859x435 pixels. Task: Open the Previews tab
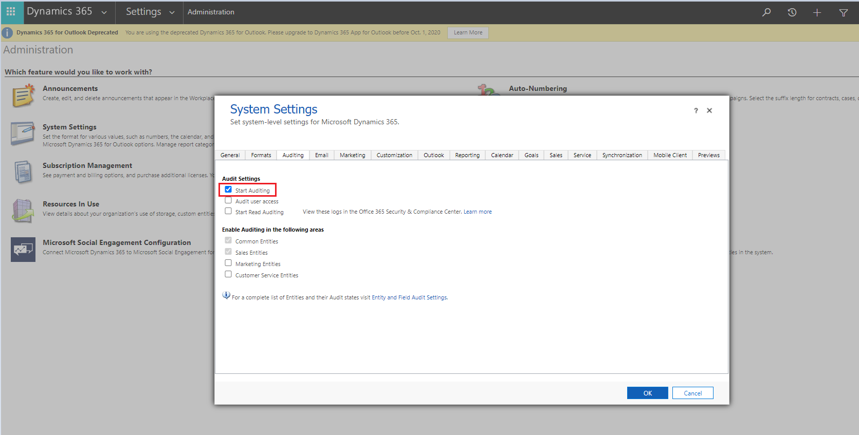709,155
